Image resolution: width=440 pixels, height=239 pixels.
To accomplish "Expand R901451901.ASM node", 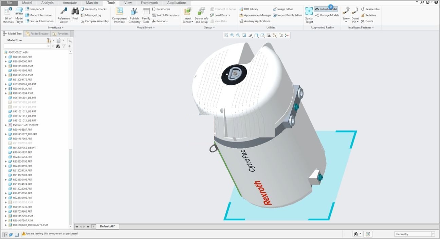I will click(6, 66).
